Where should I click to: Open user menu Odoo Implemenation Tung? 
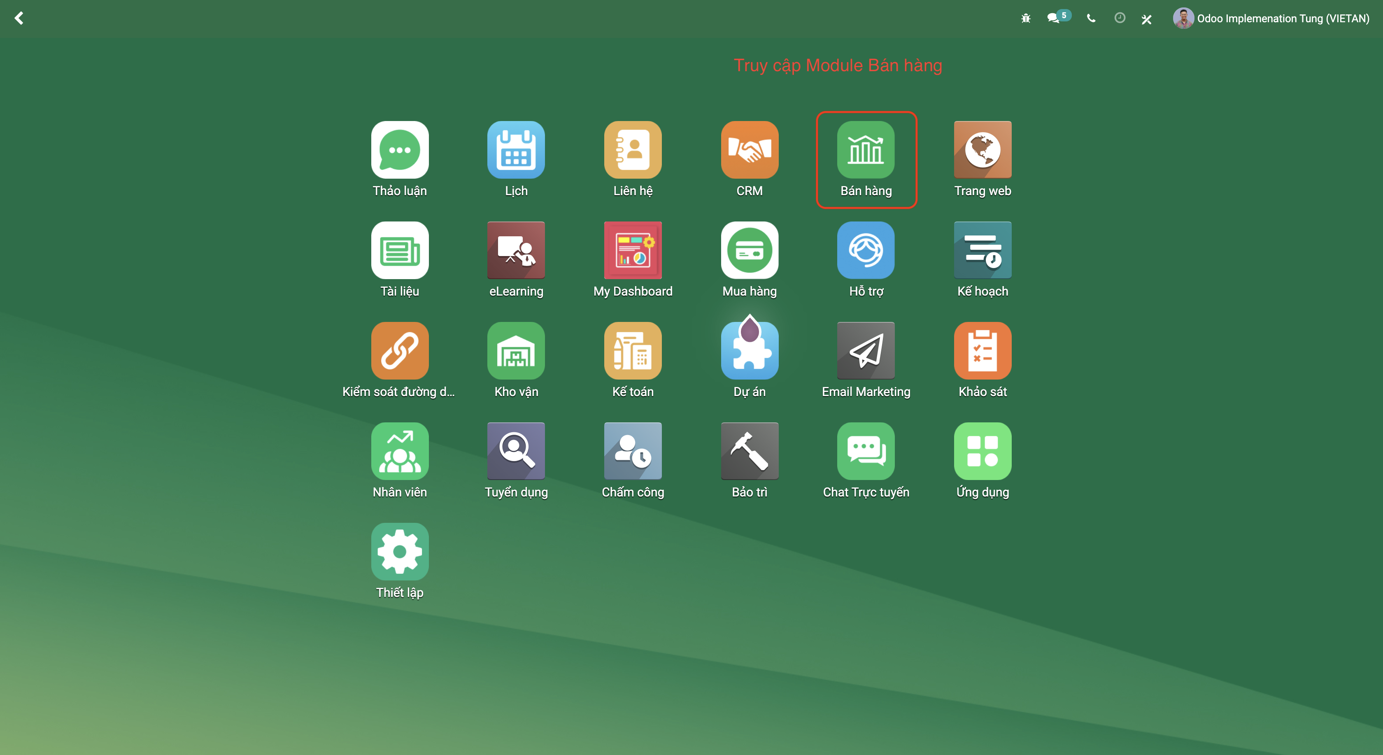pyautogui.click(x=1271, y=18)
